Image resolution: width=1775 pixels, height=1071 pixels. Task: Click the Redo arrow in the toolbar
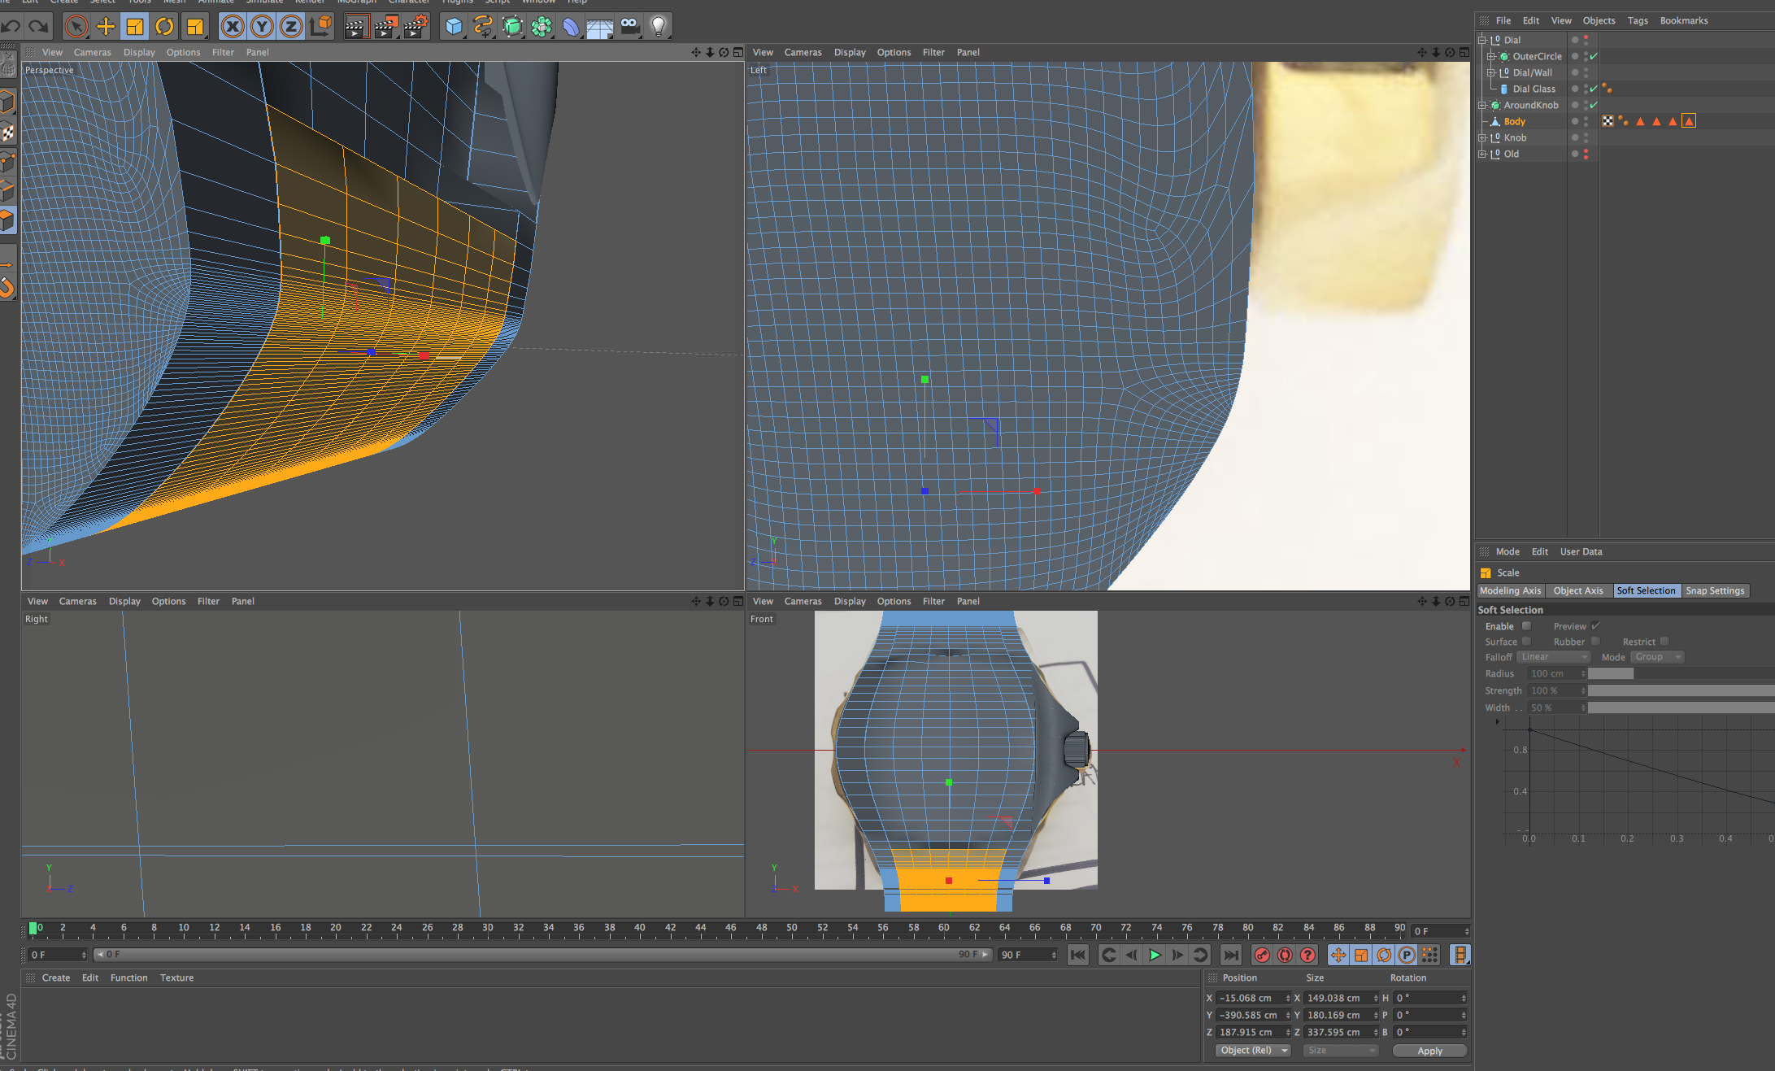(38, 27)
